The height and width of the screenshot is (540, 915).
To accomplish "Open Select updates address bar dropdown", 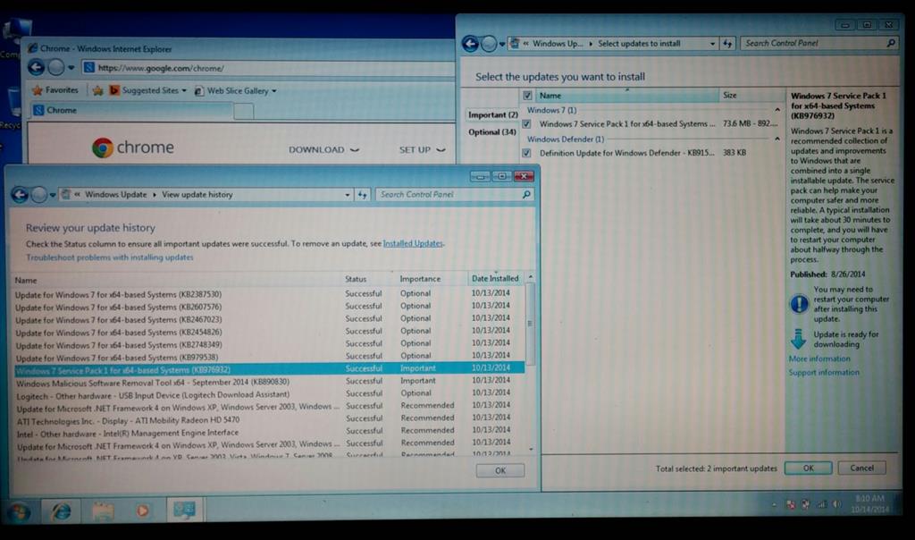I will [712, 44].
